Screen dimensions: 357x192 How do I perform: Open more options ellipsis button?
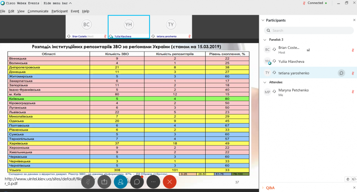coord(153,182)
